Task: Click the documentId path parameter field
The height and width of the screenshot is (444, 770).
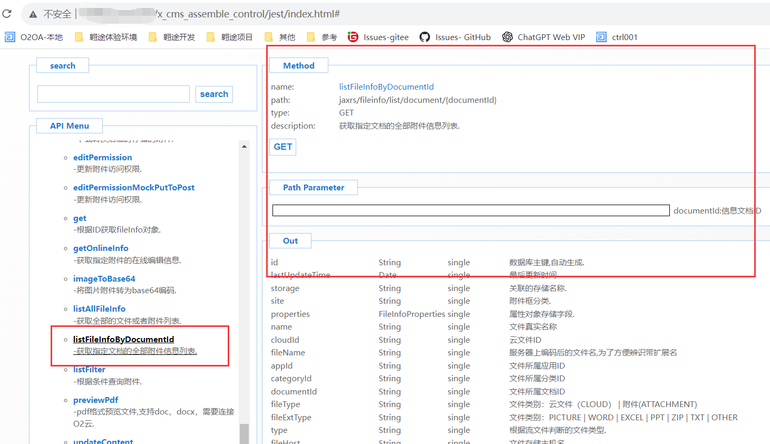Action: [x=471, y=211]
